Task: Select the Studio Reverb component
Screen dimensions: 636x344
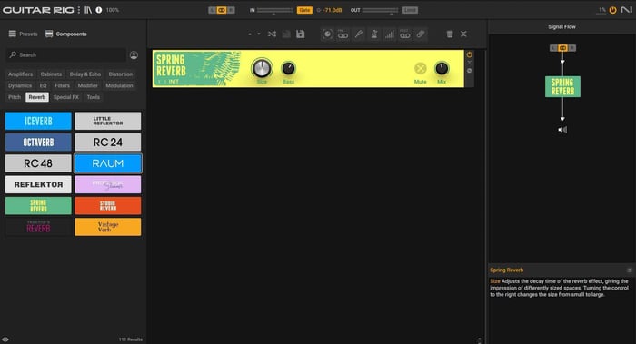Action: (108, 206)
